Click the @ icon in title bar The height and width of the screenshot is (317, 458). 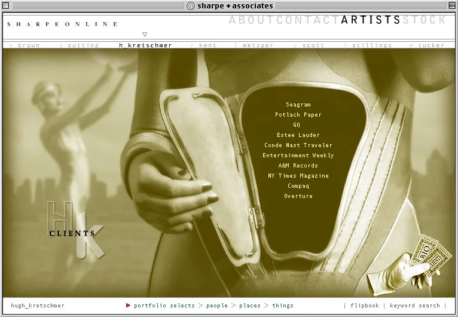pyautogui.click(x=191, y=6)
